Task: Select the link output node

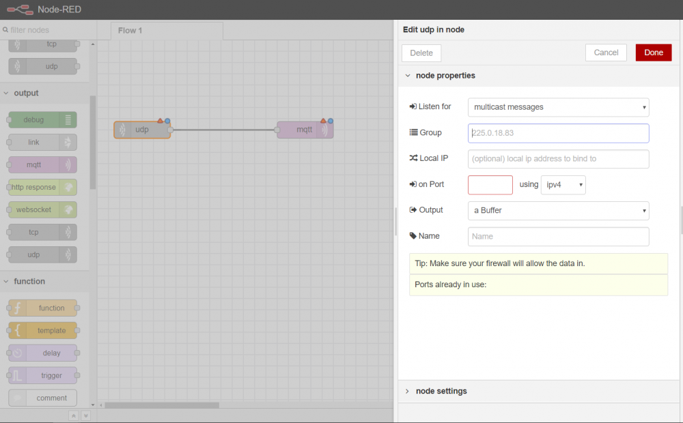Action: (42, 143)
